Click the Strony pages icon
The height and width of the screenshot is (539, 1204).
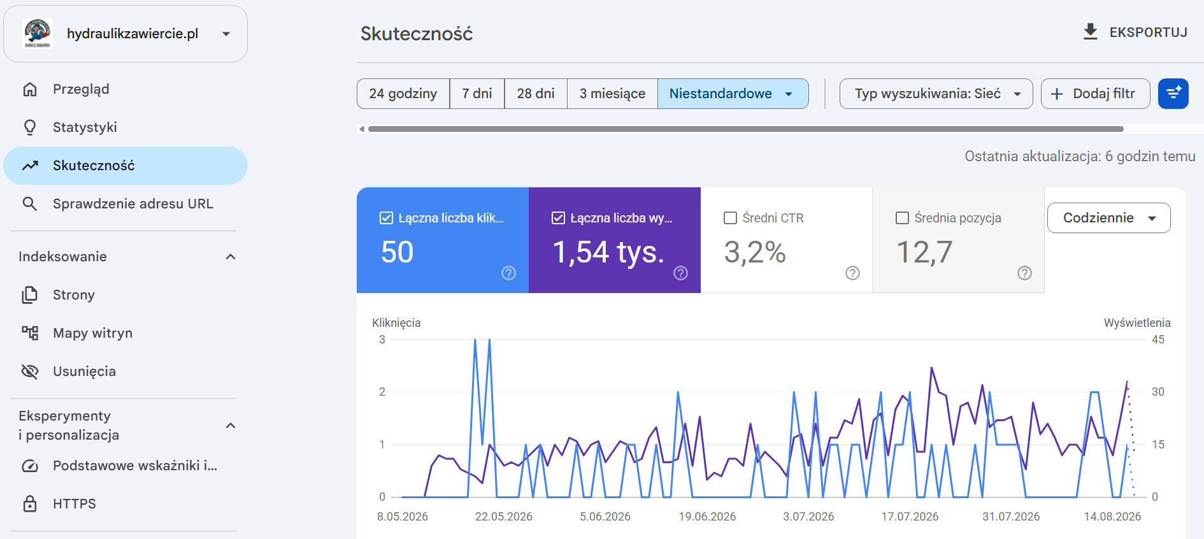(x=30, y=295)
